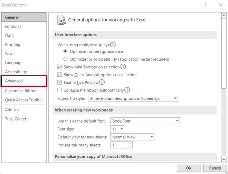
Task: Open the ScreenTip style dropdown
Action: [175, 99]
